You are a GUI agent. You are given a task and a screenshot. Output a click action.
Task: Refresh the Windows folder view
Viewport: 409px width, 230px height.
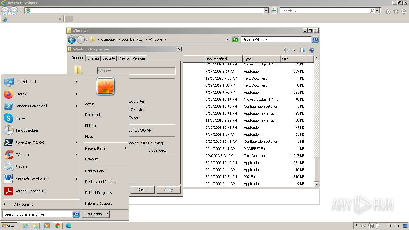coord(235,40)
